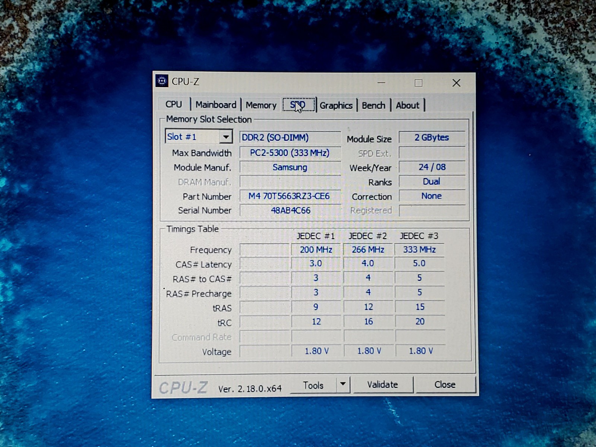
Task: Expand the Tools button dropdown arrow
Action: coord(343,384)
